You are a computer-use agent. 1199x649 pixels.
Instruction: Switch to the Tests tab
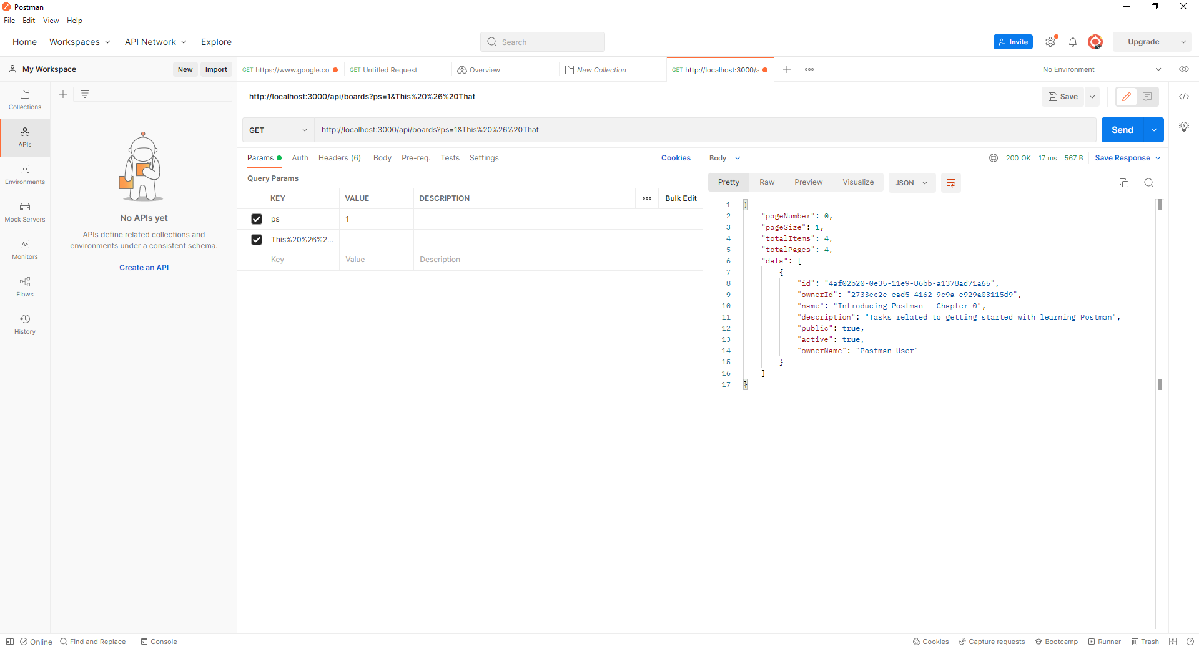click(x=450, y=158)
